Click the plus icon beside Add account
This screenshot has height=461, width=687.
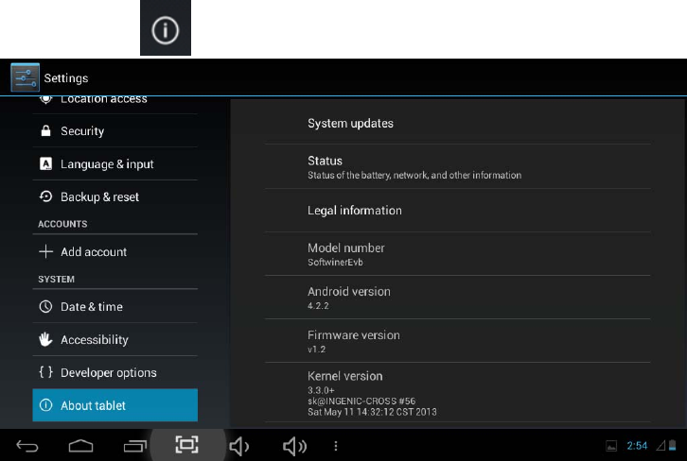[x=45, y=251]
